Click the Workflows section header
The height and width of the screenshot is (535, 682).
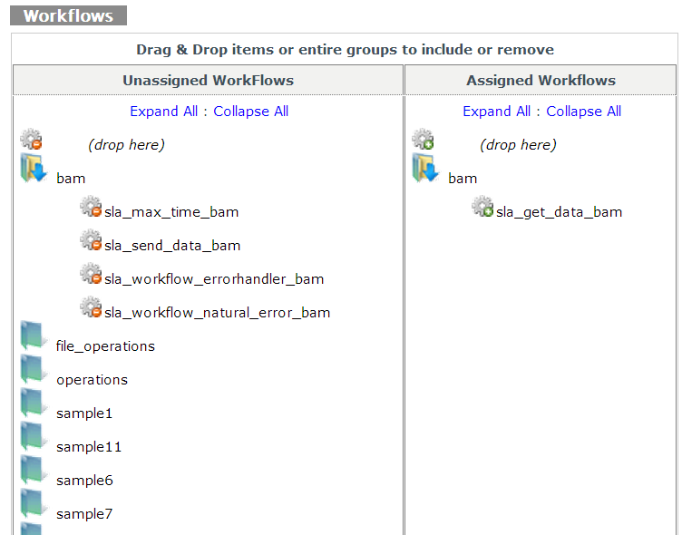click(x=69, y=16)
